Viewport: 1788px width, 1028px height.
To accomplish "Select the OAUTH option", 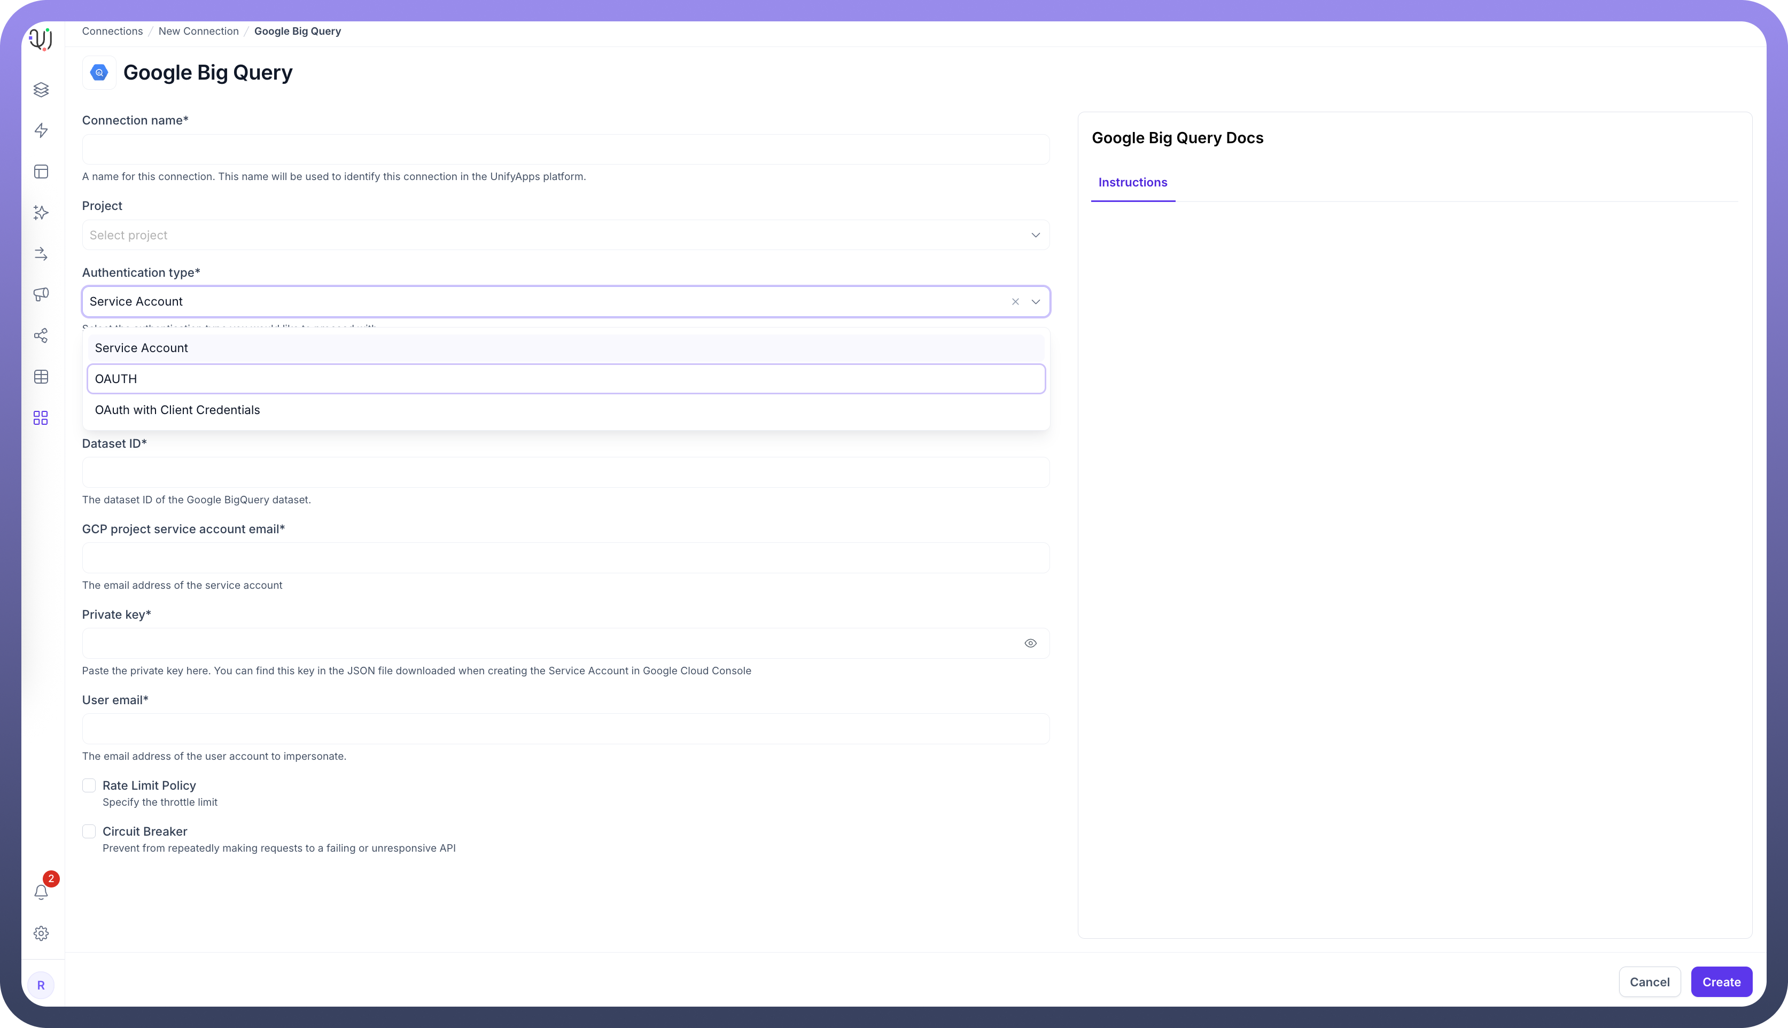I will [x=565, y=379].
